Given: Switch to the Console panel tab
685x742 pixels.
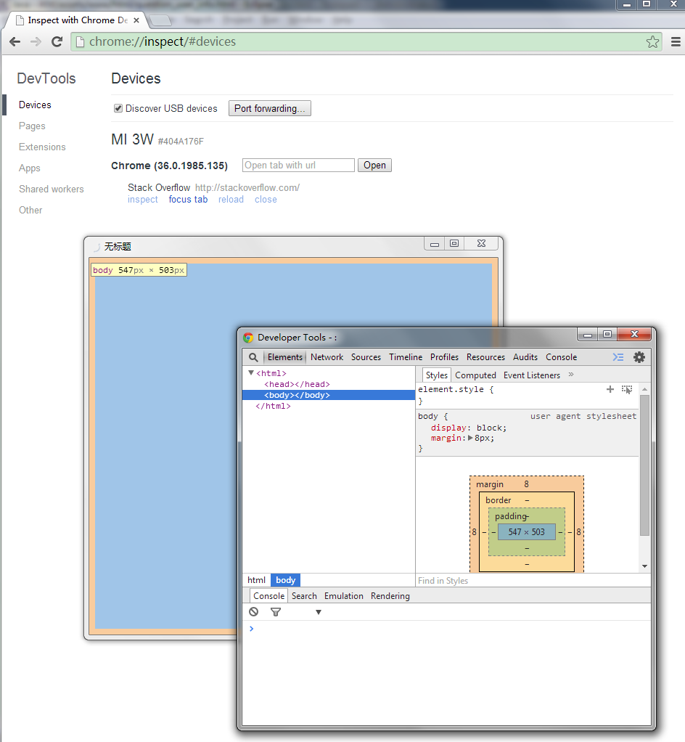Looking at the screenshot, I should click(x=561, y=357).
